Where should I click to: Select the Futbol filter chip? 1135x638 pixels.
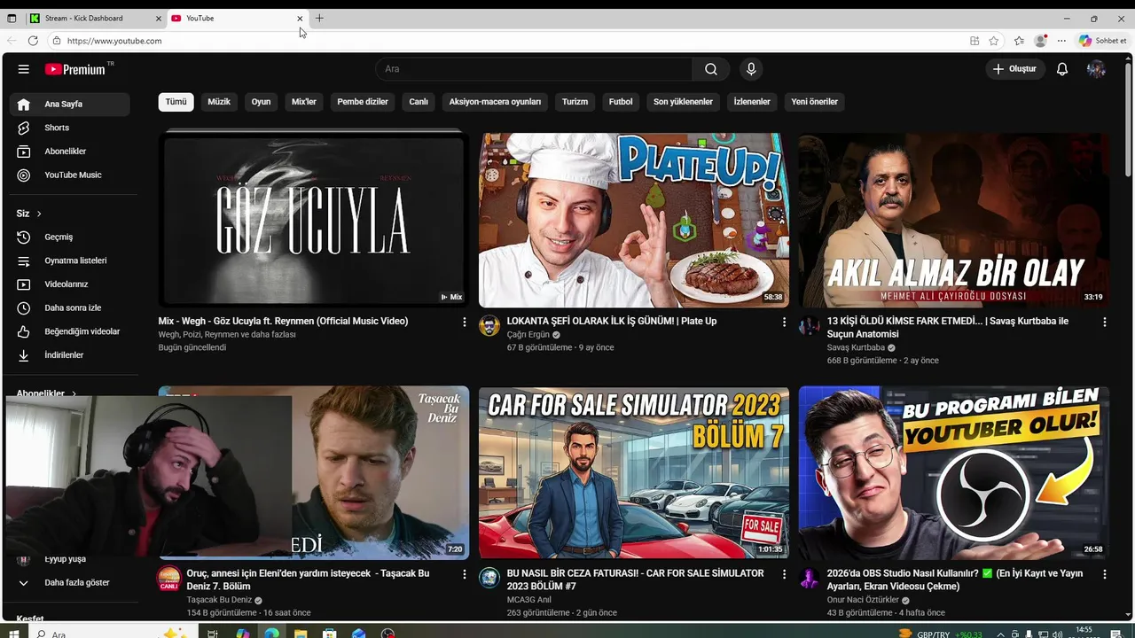click(621, 102)
